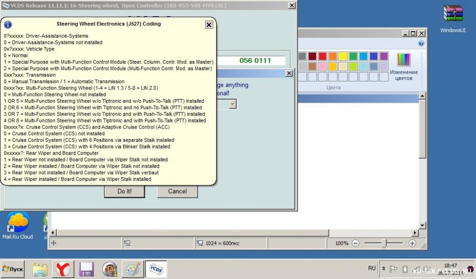Click the line '0xxxxx?: Rear Wiper and Board Computer'
This screenshot has width=476, height=279.
[51, 153]
